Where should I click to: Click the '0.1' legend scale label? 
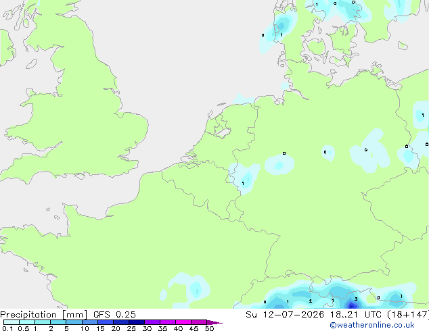[7, 328]
